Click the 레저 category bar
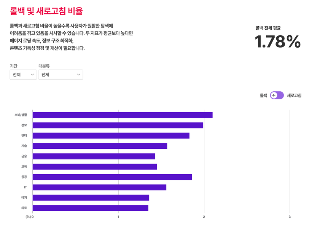The width and height of the screenshot is (312, 231). pyautogui.click(x=91, y=198)
